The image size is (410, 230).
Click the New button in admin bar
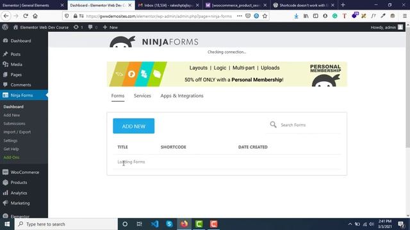(110, 27)
